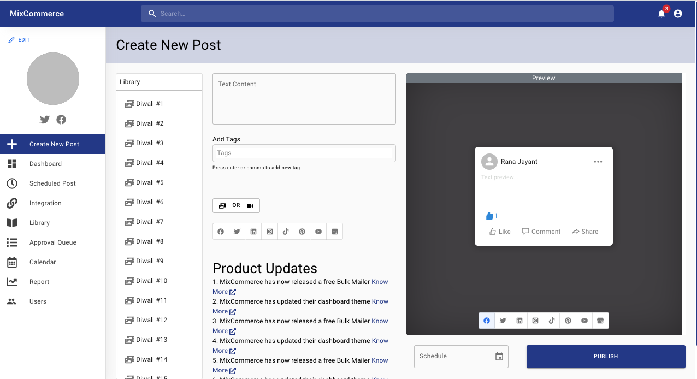
Task: Toggle Facebook in the post channel selector
Action: 221,232
